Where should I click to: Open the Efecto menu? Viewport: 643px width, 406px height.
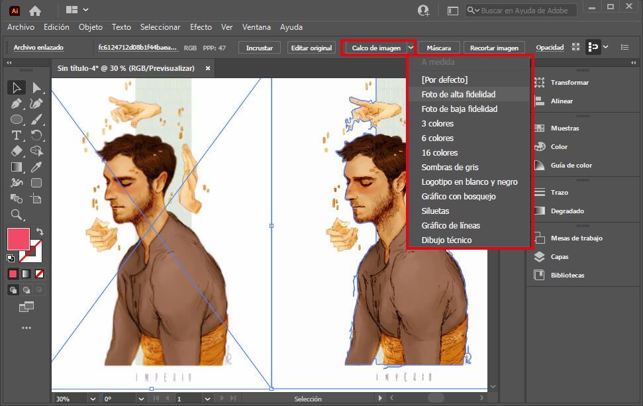click(x=201, y=27)
